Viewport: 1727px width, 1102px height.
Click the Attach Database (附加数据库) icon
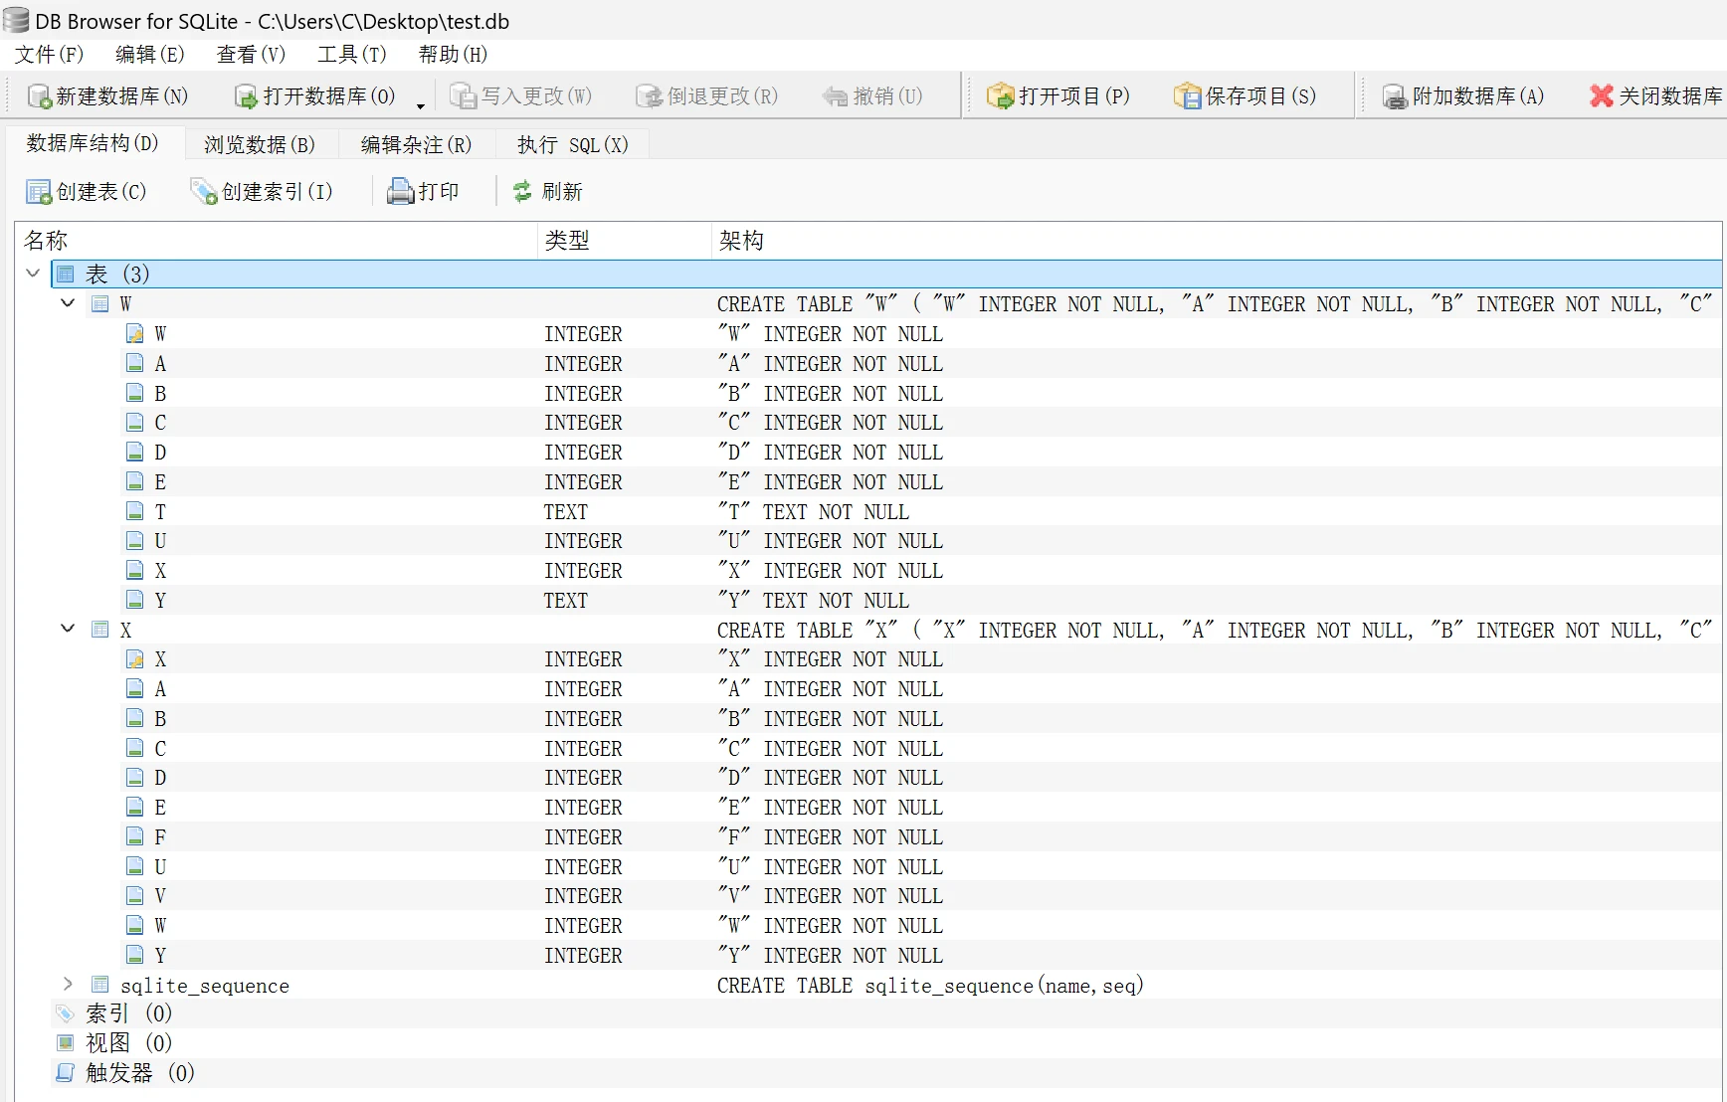tap(1394, 96)
